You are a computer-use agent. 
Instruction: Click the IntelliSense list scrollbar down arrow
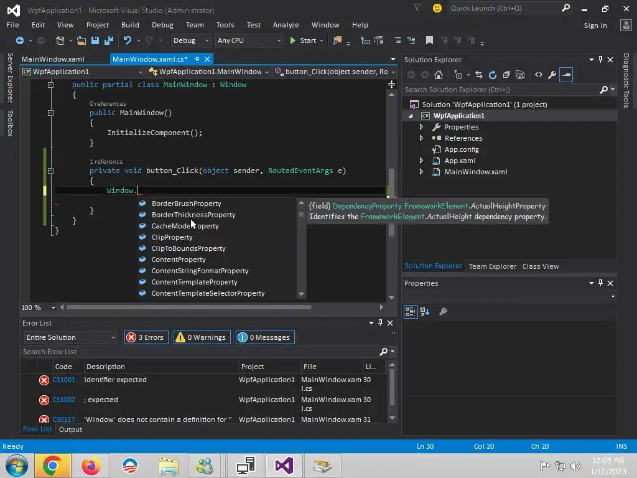tap(302, 294)
